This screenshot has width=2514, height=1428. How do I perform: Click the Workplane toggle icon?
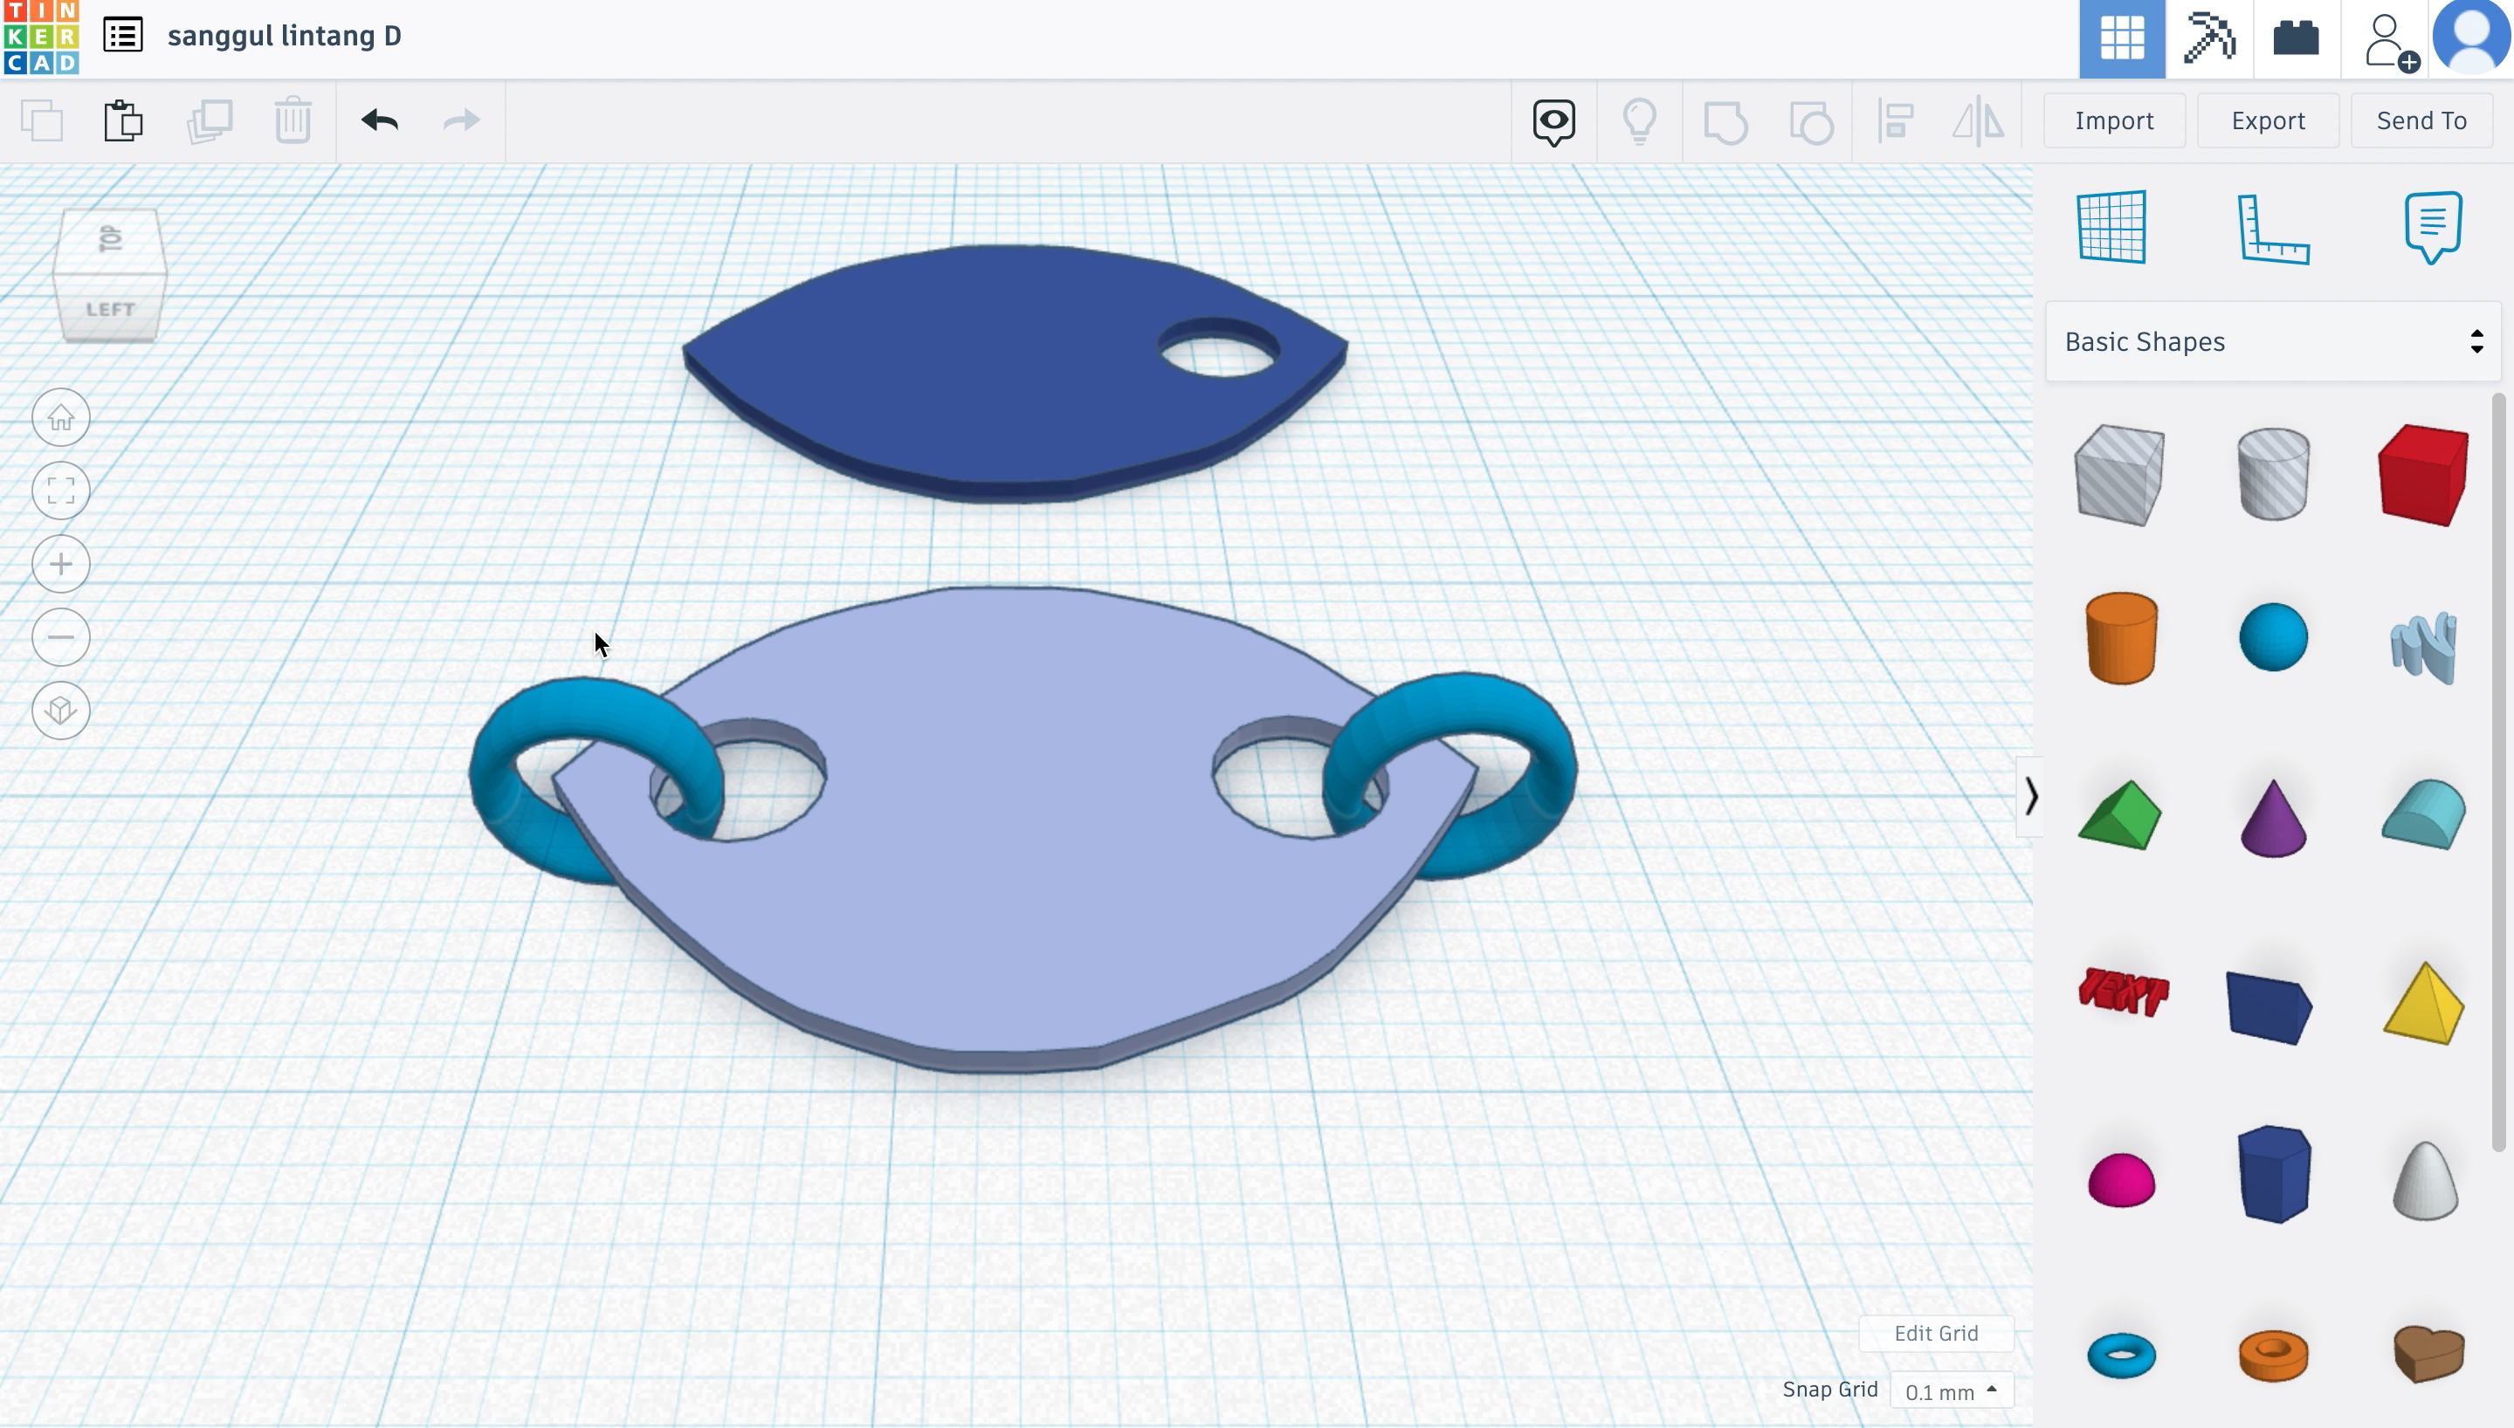[x=2111, y=226]
